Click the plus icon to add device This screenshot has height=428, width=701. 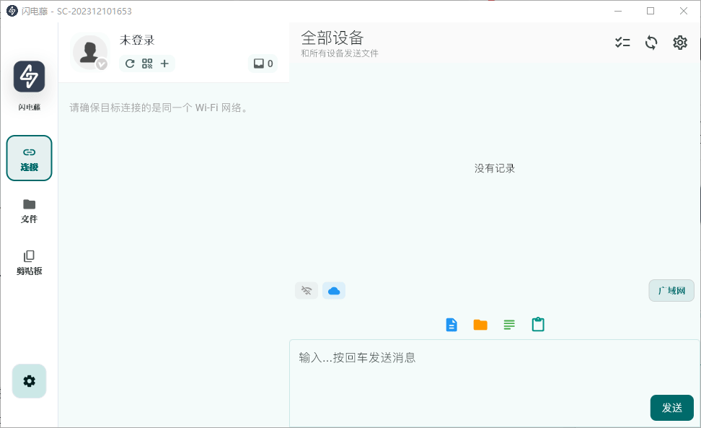164,64
